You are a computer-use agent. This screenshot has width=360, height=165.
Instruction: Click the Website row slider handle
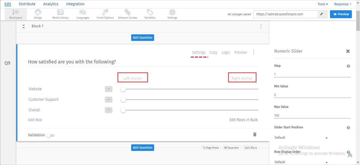pyautogui.click(x=123, y=89)
